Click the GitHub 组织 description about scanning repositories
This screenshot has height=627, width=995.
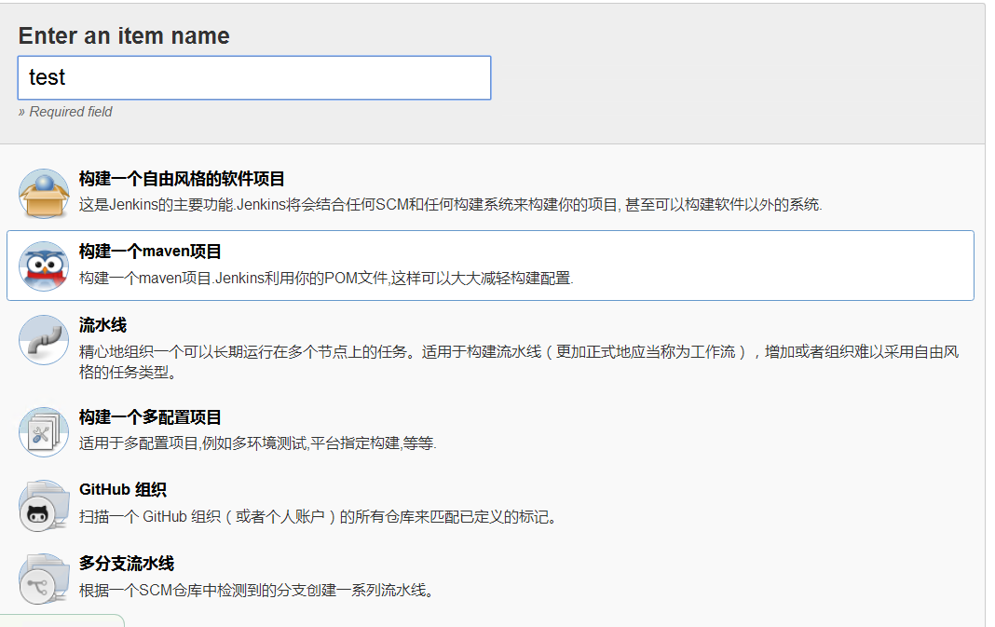[318, 516]
